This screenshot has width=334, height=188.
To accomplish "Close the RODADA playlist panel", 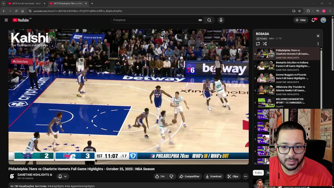I will click(x=318, y=36).
